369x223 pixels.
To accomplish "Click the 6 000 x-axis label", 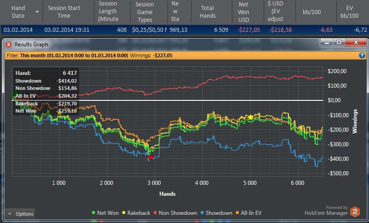I will click(x=297, y=183).
